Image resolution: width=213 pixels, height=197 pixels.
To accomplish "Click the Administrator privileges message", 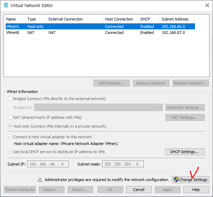I will point(107,180).
